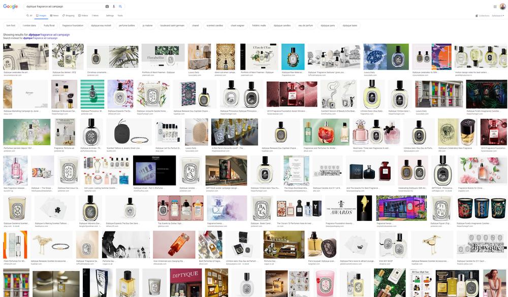Open the red Tom Ford cherry bottle image
This screenshot has height=297, width=508.
tap(292, 94)
